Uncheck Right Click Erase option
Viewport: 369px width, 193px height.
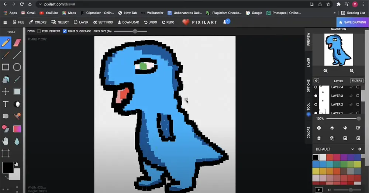point(65,31)
